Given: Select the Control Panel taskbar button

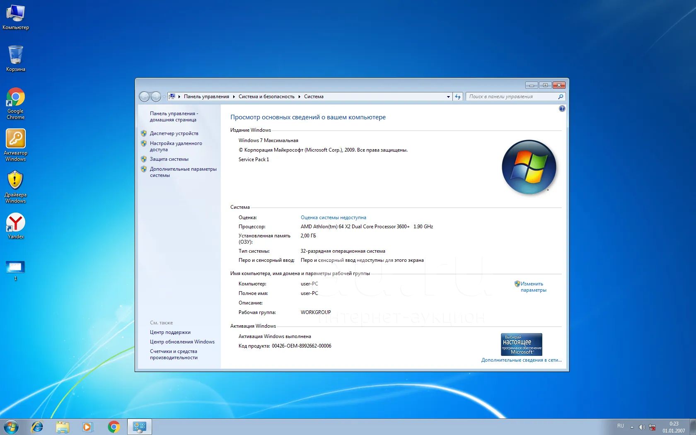Looking at the screenshot, I should pyautogui.click(x=139, y=427).
